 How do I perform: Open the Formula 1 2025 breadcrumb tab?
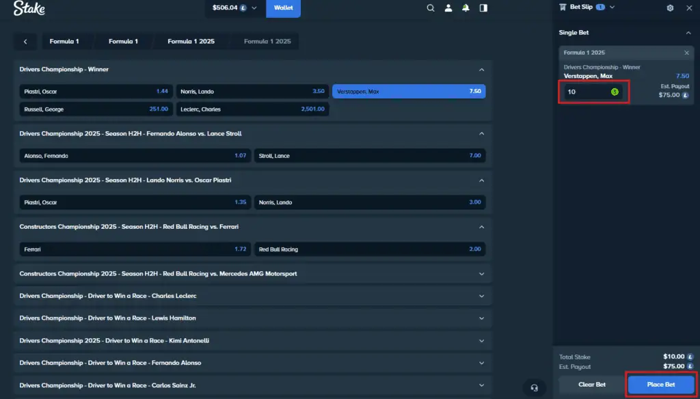[x=191, y=42]
